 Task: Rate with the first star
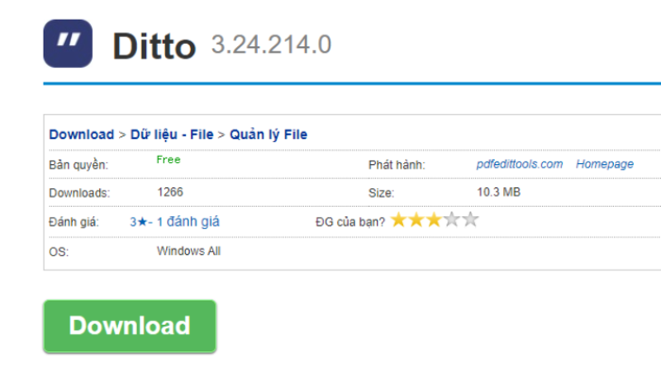(x=399, y=220)
